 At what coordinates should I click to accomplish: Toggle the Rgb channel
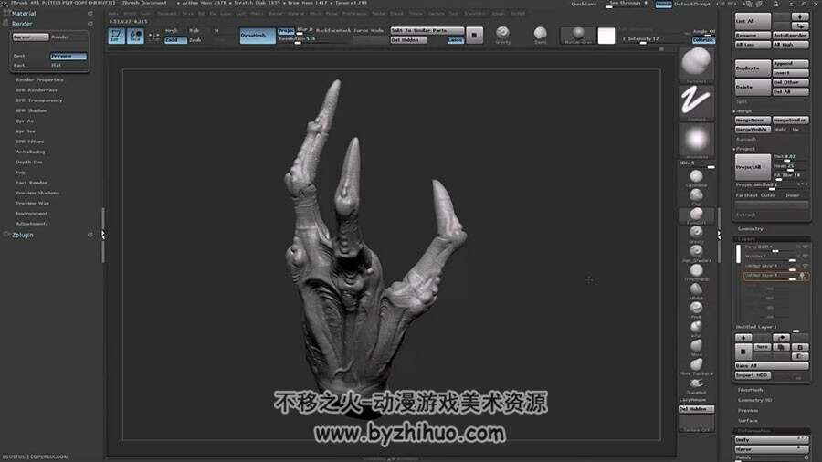[x=194, y=30]
